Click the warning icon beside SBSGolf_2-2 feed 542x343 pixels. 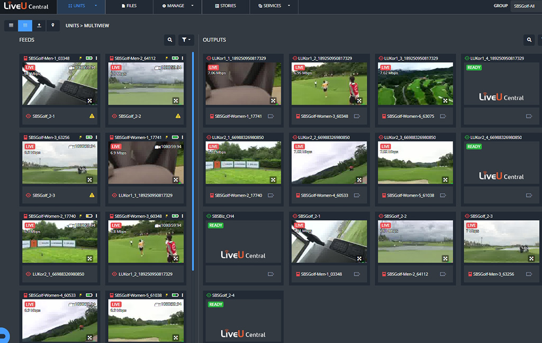point(178,116)
